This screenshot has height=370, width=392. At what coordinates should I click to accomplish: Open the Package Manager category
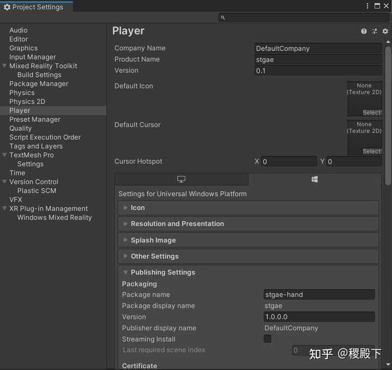coord(39,84)
